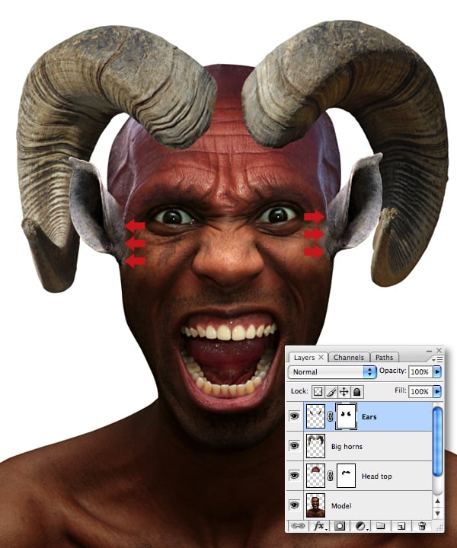Select the Ears layer mask thumbnail
This screenshot has height=548, width=457.
coord(346,416)
